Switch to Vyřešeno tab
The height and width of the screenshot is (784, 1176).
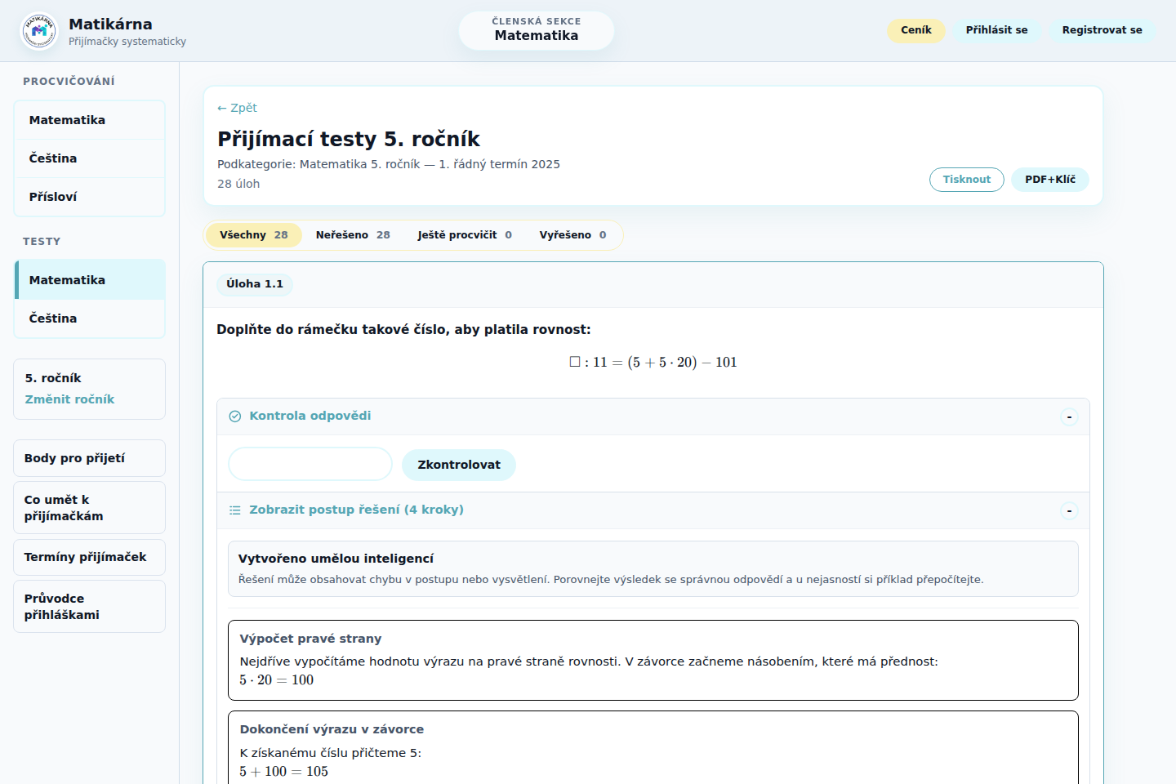point(572,235)
